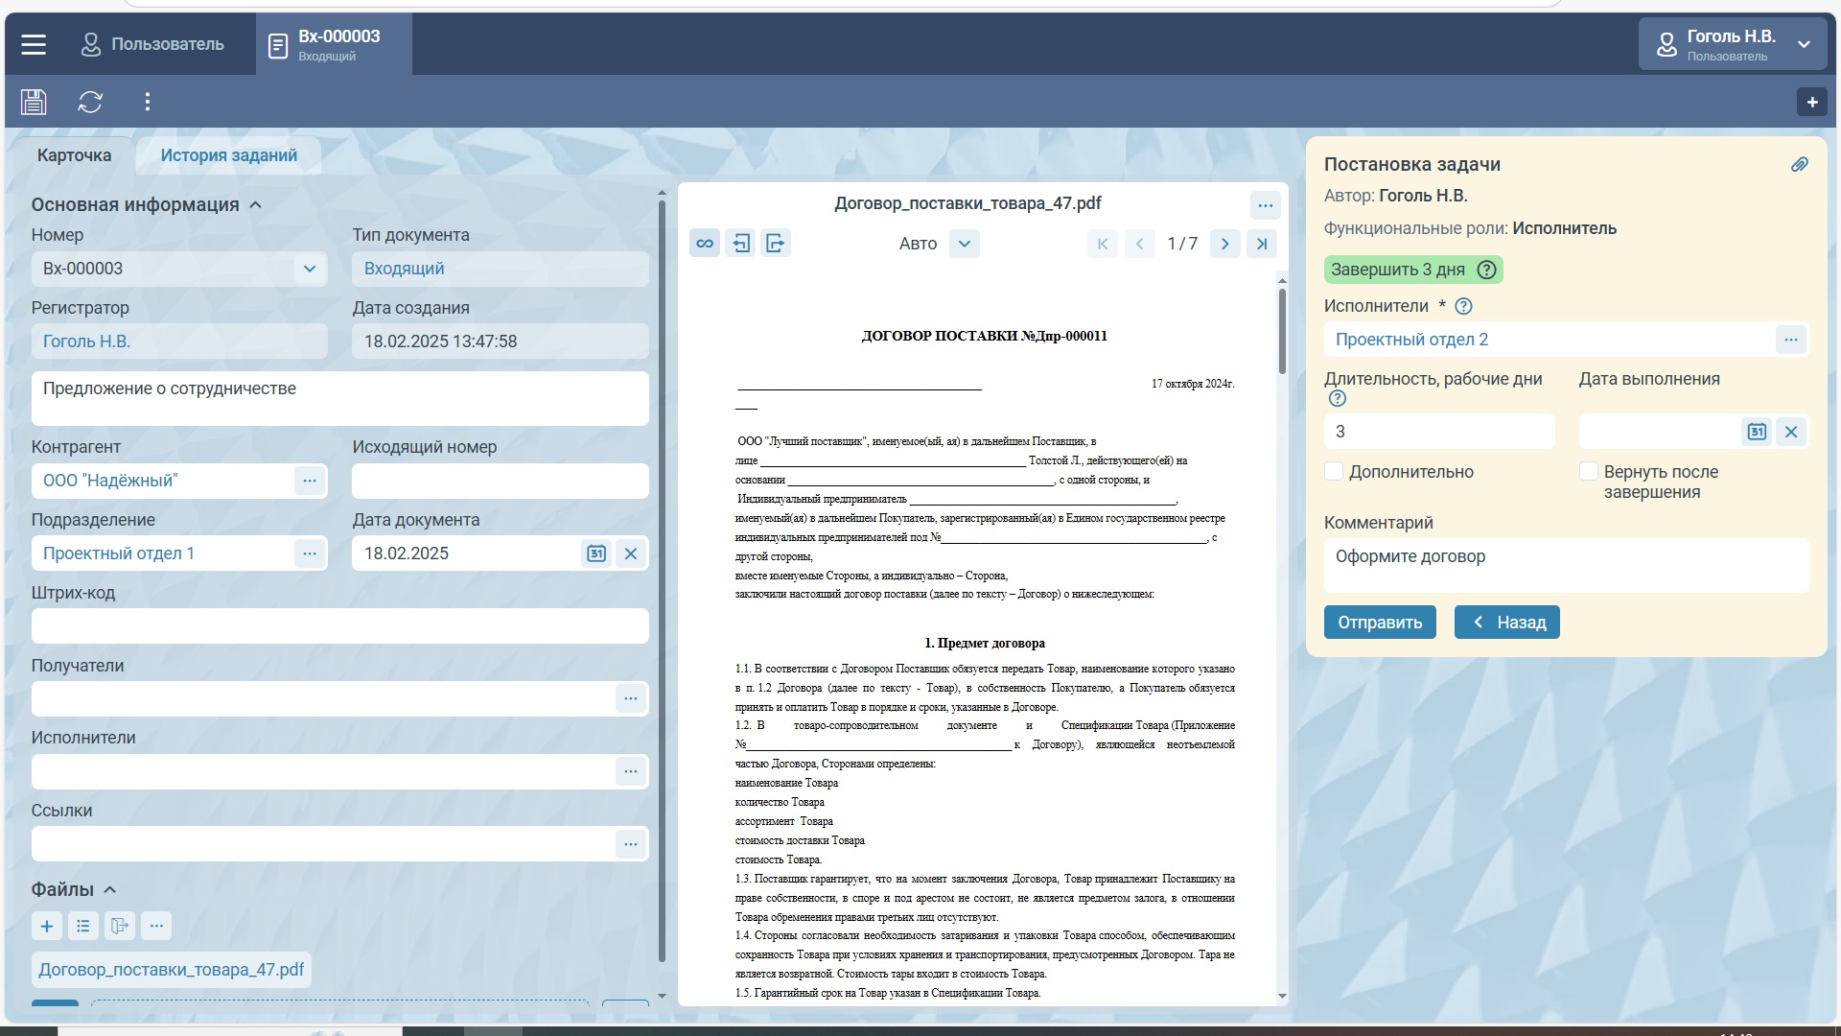Open the Пользователь tab
1841x1036 pixels.
pos(153,44)
